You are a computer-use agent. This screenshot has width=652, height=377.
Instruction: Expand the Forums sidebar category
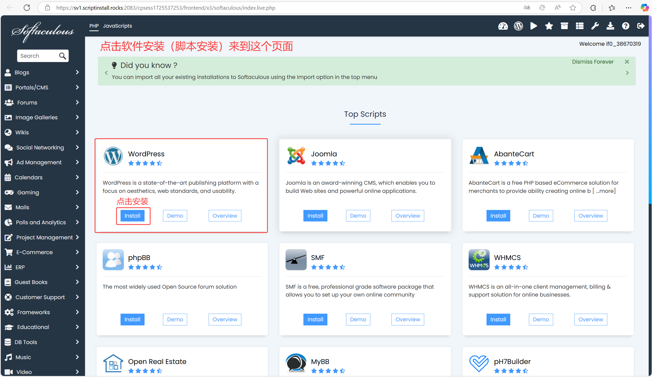tap(41, 102)
